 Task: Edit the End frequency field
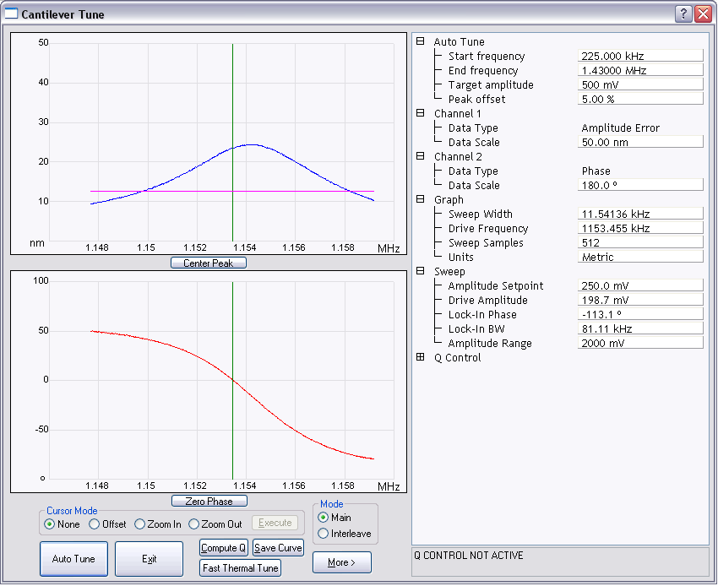[640, 70]
